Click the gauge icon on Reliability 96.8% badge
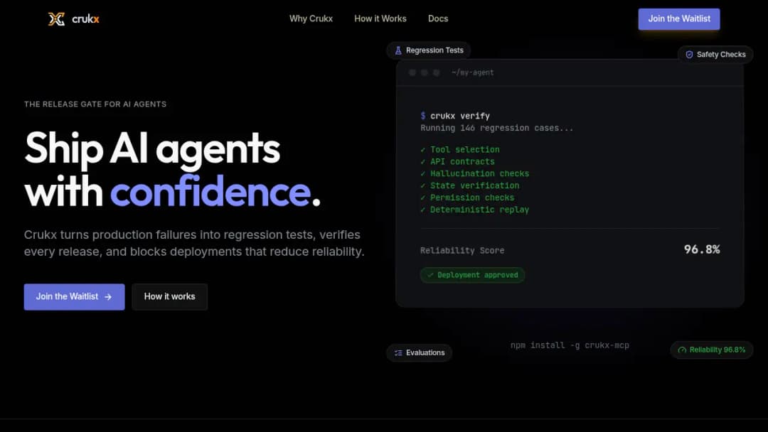 tap(682, 350)
